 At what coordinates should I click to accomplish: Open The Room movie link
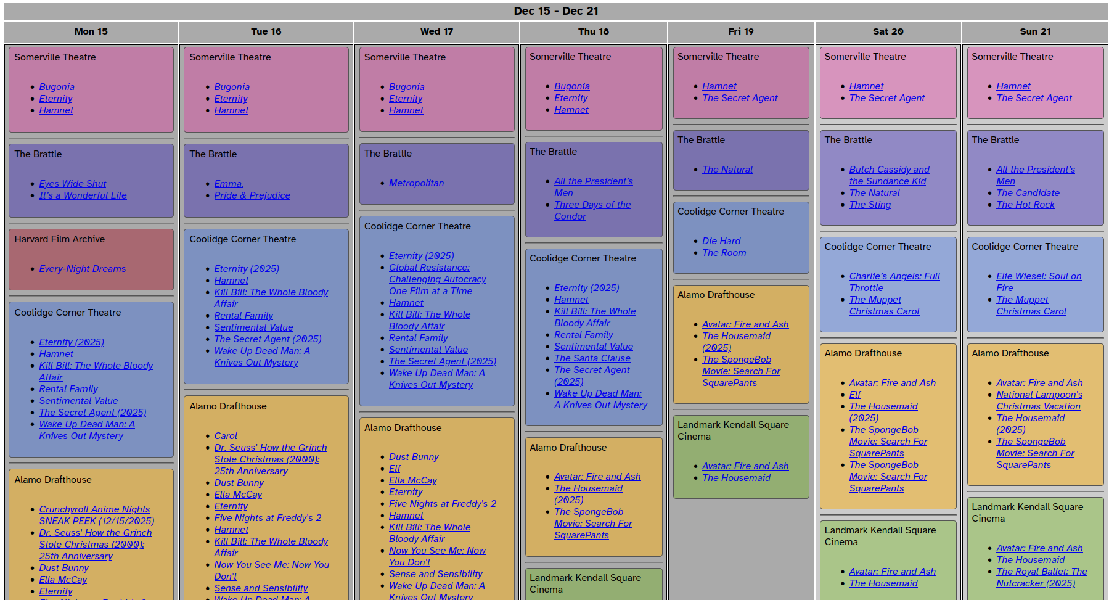(724, 253)
